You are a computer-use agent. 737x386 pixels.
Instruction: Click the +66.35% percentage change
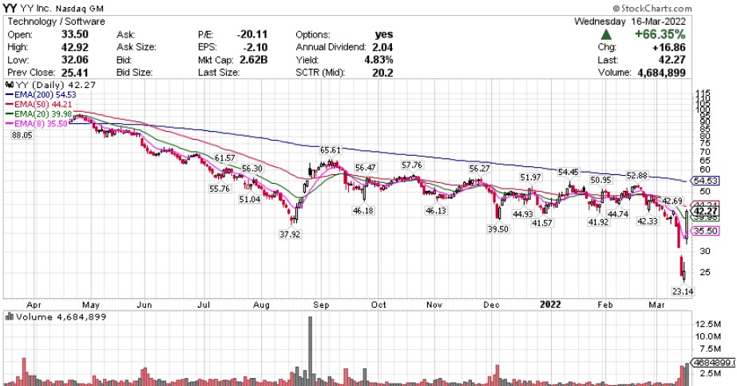pos(660,34)
